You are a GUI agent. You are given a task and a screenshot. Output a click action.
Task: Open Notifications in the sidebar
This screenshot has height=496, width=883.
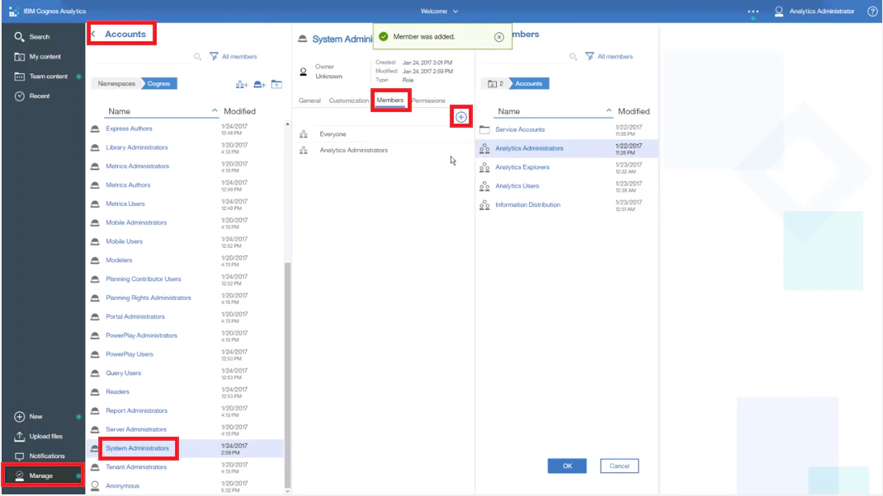tap(40, 456)
